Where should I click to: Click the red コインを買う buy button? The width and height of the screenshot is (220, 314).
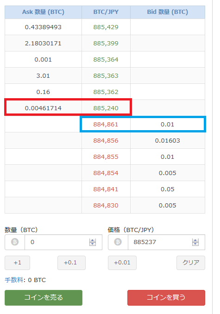(x=166, y=298)
